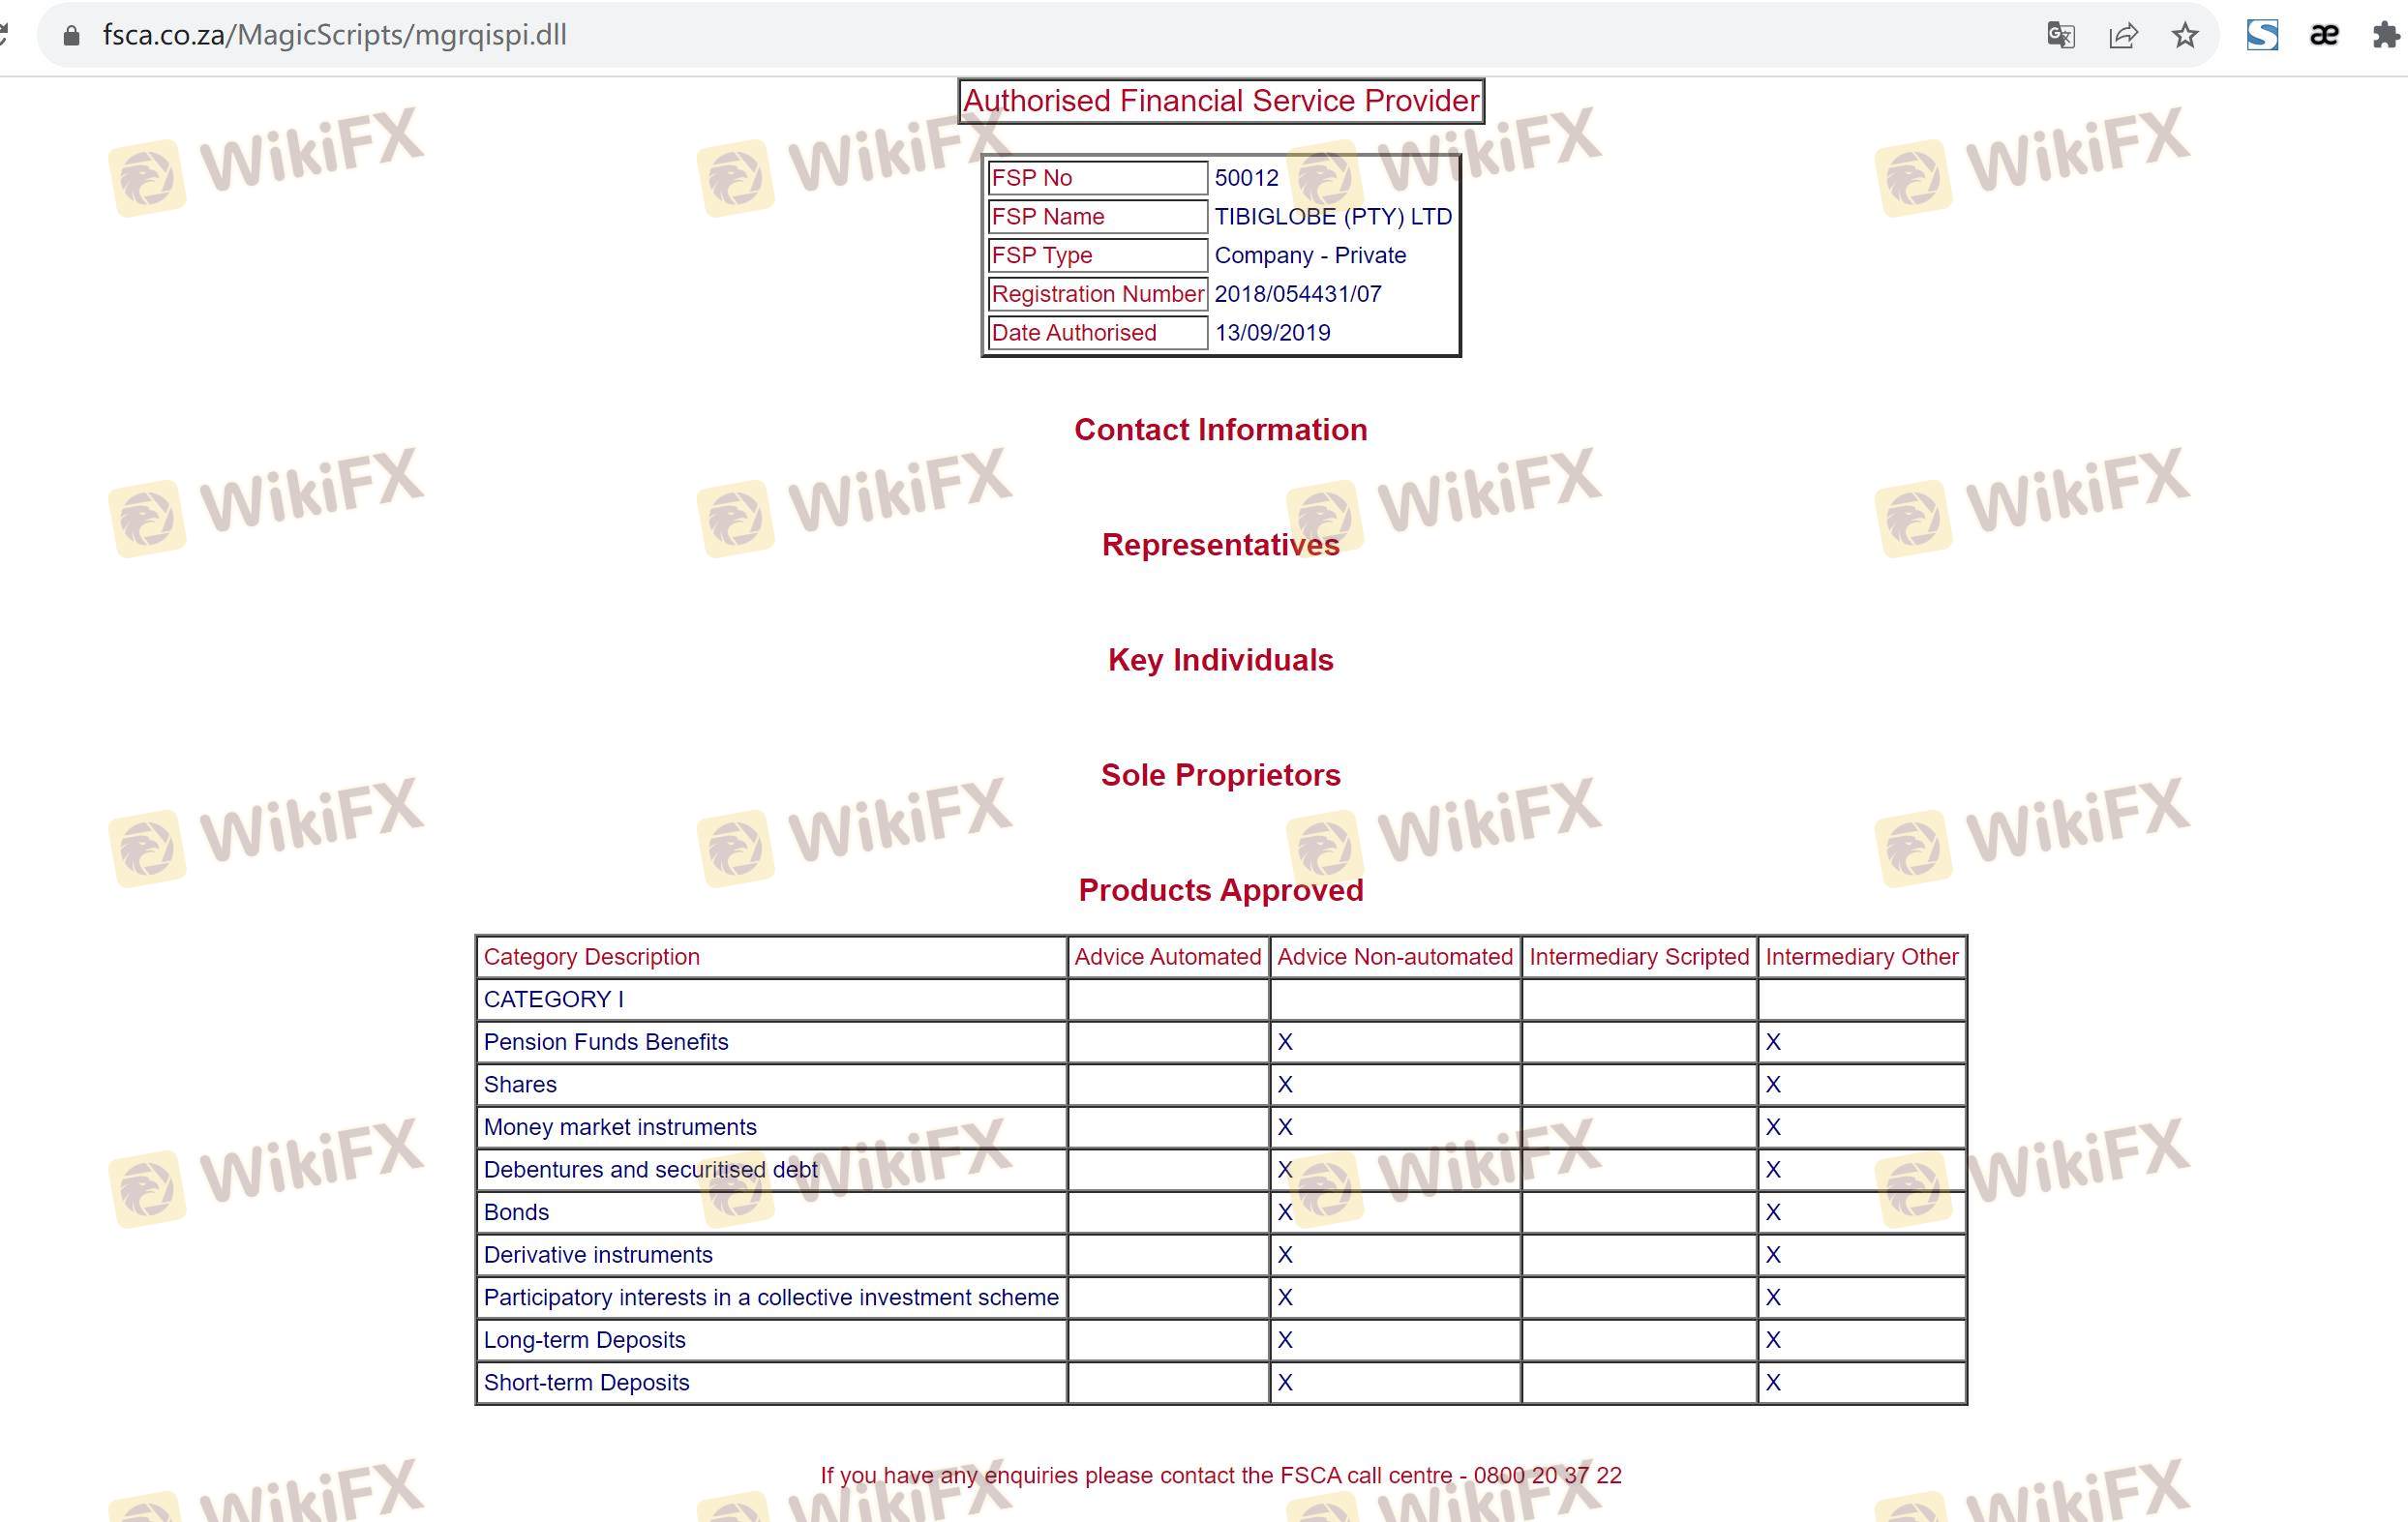This screenshot has width=2408, height=1522.
Task: Click the Products Approved heading
Action: coord(1220,890)
